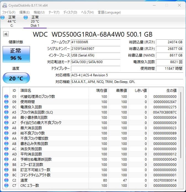Open the テーマ(T) menu
Screen dimensions: 186x192
click(x=54, y=12)
